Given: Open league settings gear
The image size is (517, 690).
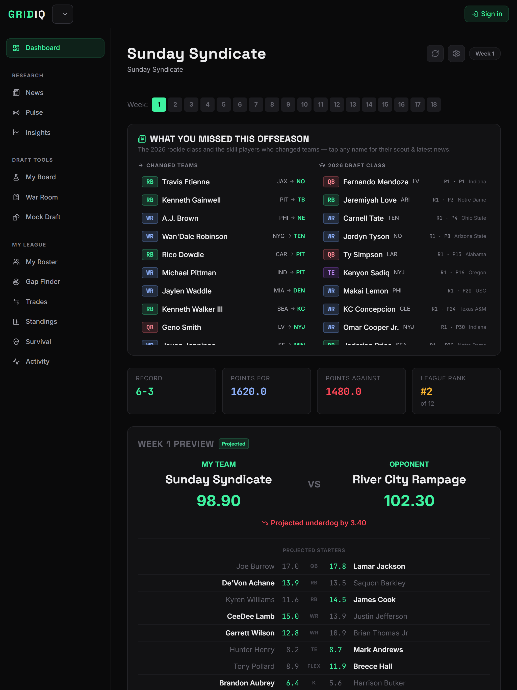Looking at the screenshot, I should 456,54.
